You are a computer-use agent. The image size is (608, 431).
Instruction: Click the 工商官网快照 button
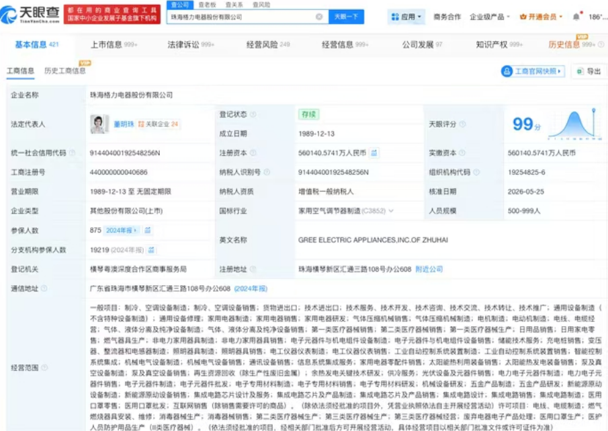[532, 71]
